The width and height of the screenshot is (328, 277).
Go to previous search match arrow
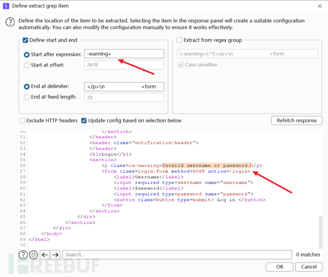pyautogui.click(x=44, y=255)
